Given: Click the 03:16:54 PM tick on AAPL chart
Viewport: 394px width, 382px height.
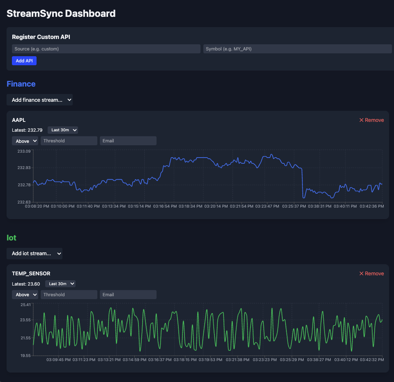Looking at the screenshot, I should point(165,206).
